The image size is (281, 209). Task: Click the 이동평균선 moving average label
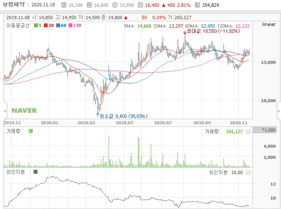(18, 26)
